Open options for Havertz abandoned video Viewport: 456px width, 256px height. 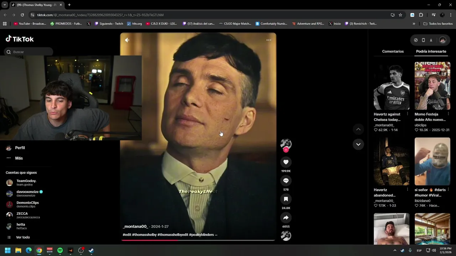[408, 190]
